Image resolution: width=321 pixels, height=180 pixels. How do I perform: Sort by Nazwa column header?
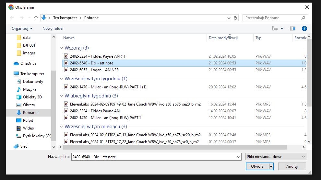[x=69, y=38]
